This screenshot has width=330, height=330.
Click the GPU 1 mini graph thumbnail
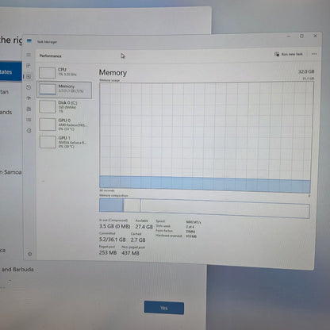click(x=48, y=142)
